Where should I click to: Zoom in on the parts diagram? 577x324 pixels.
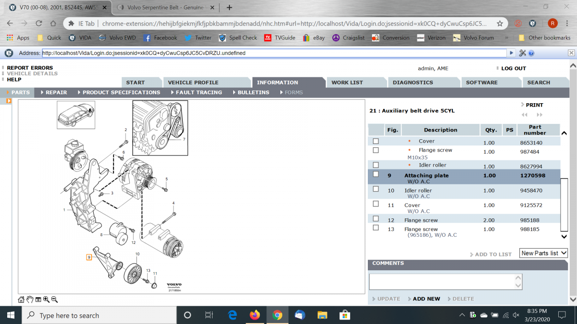tap(46, 300)
